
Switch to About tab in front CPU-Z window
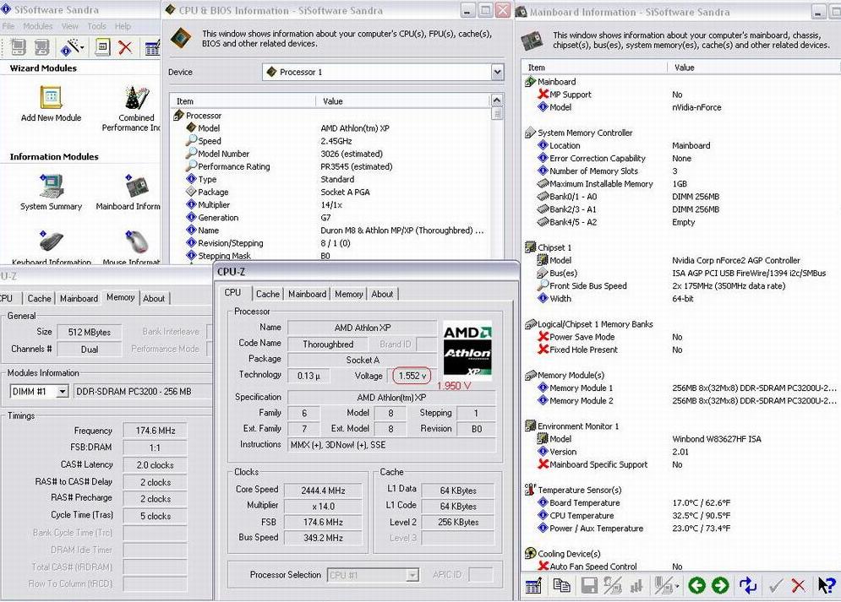pyautogui.click(x=382, y=294)
